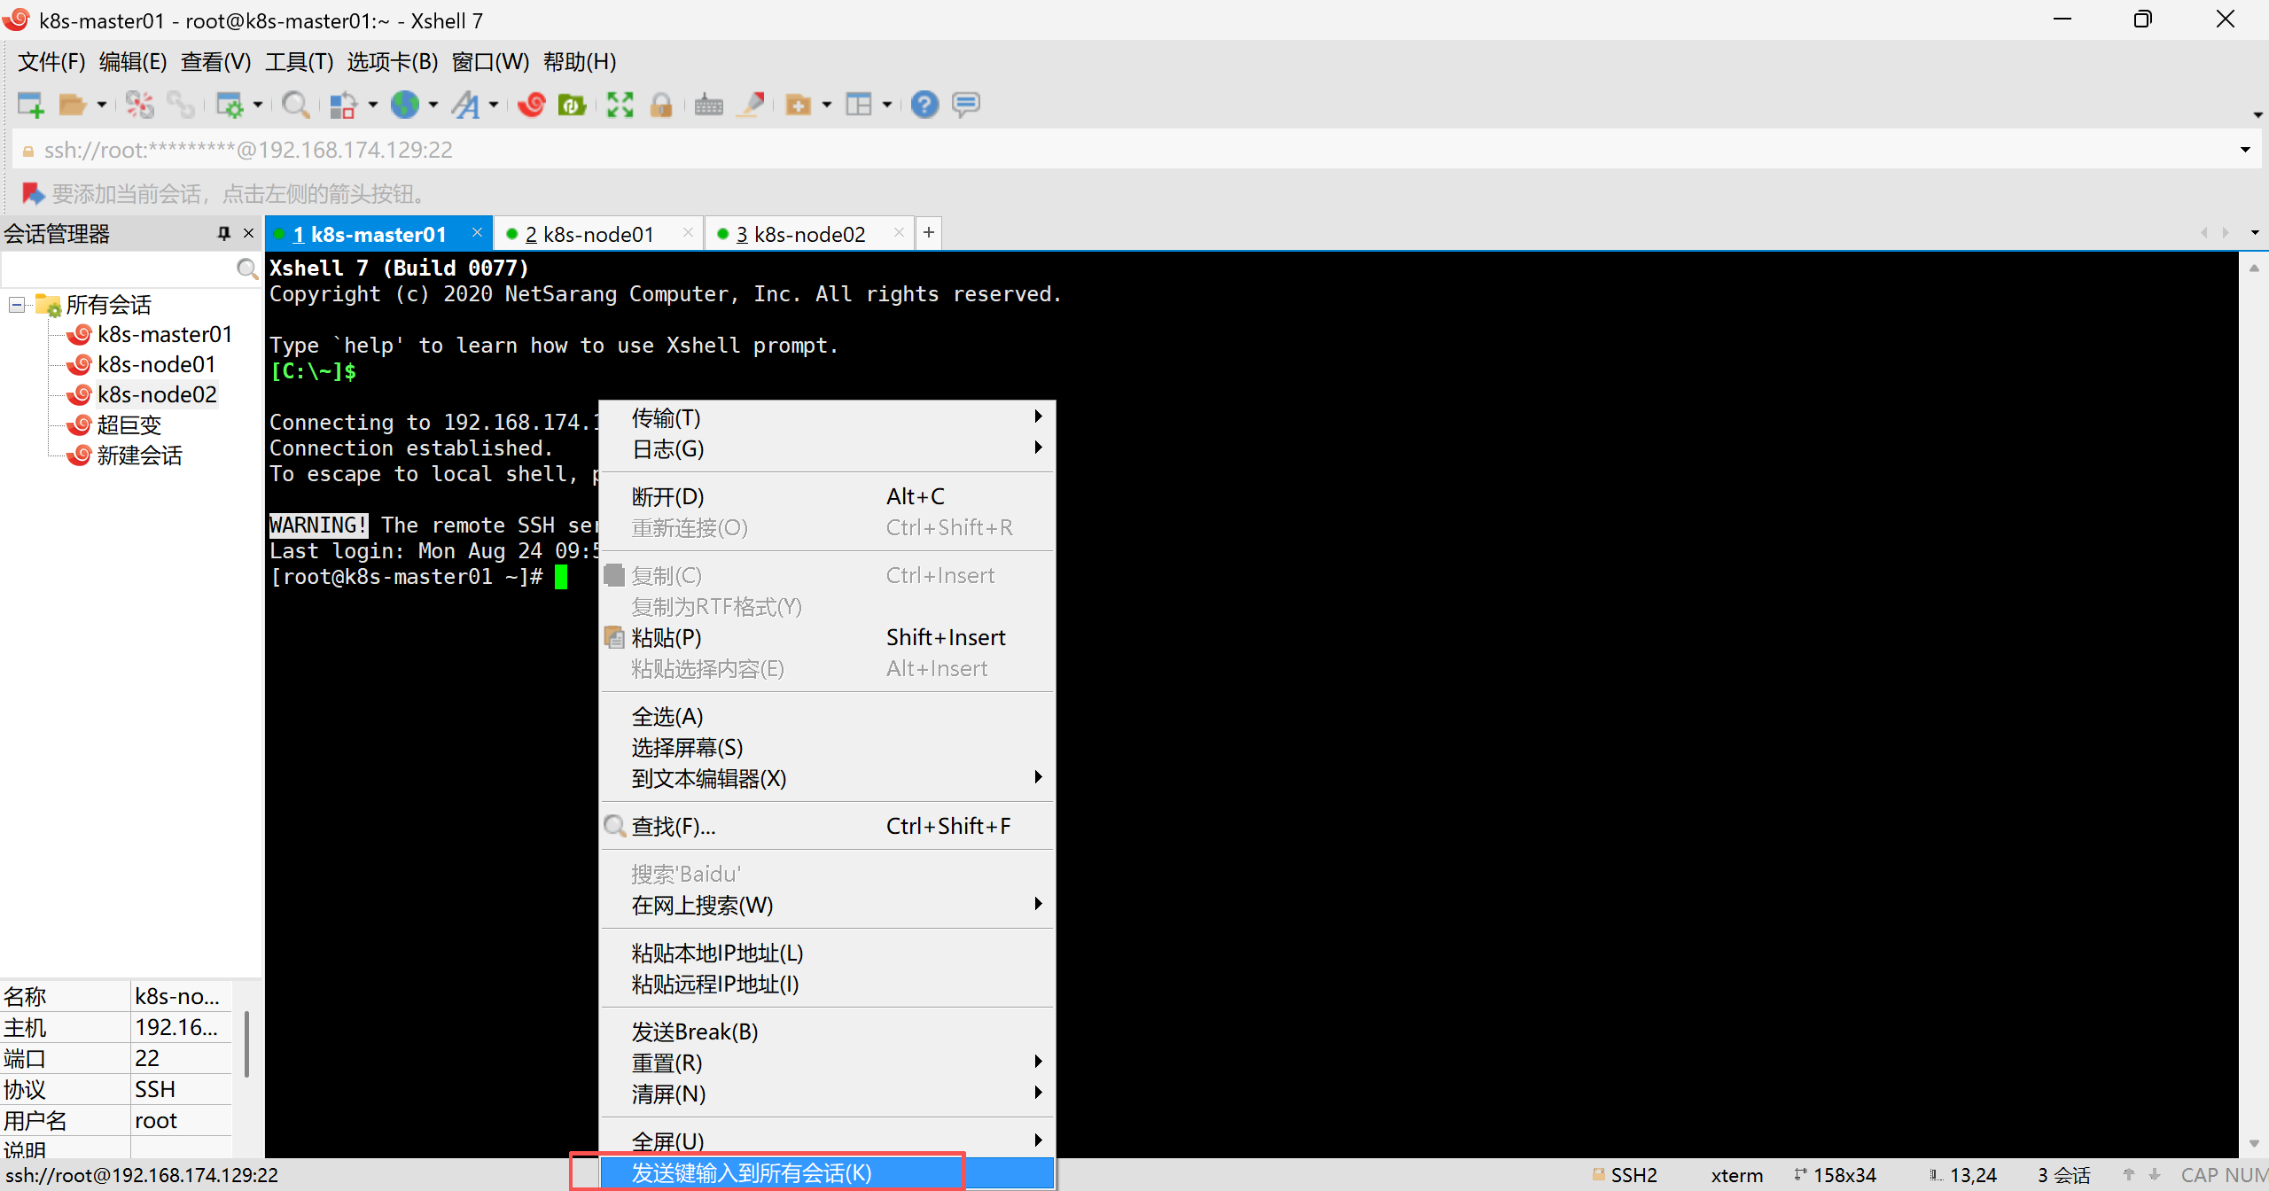Click the feedback speech bubble icon

pyautogui.click(x=966, y=105)
